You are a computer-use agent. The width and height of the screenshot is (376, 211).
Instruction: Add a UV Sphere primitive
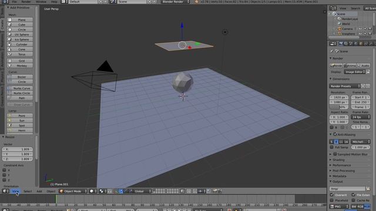click(20, 35)
